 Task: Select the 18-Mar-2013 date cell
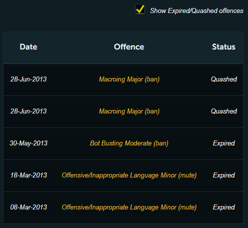[x=29, y=175]
